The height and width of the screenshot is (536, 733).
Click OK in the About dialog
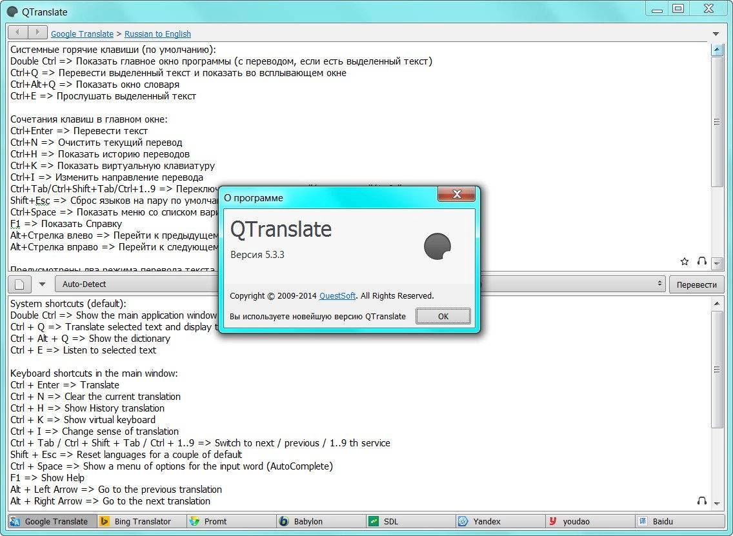[443, 316]
